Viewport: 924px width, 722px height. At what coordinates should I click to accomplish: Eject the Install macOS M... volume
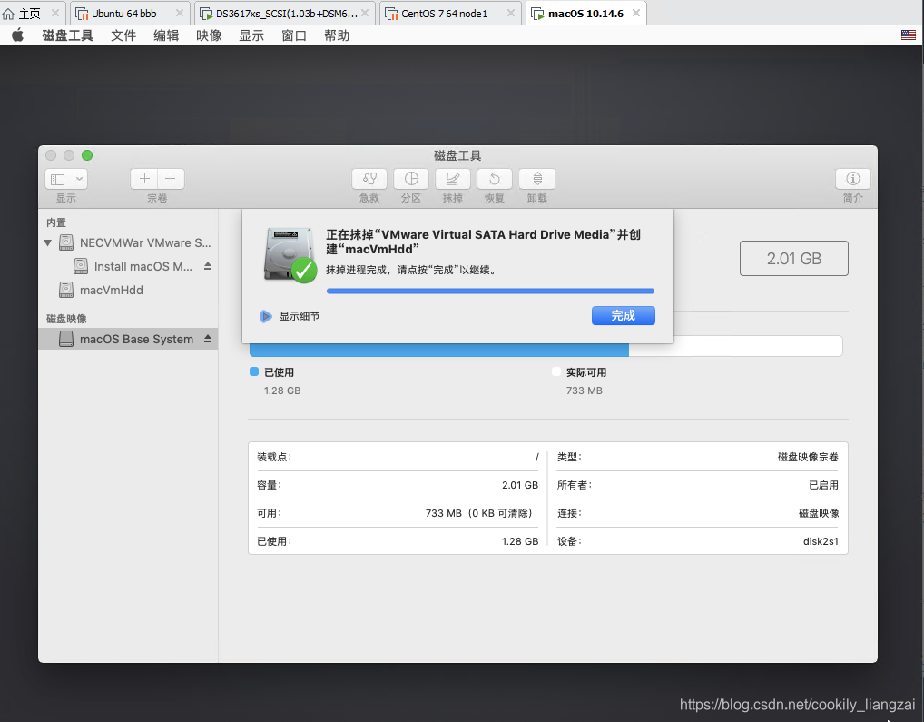pos(208,266)
